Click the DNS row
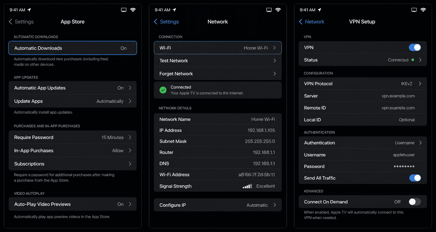Screen dimensions: 436x232 tap(218, 164)
